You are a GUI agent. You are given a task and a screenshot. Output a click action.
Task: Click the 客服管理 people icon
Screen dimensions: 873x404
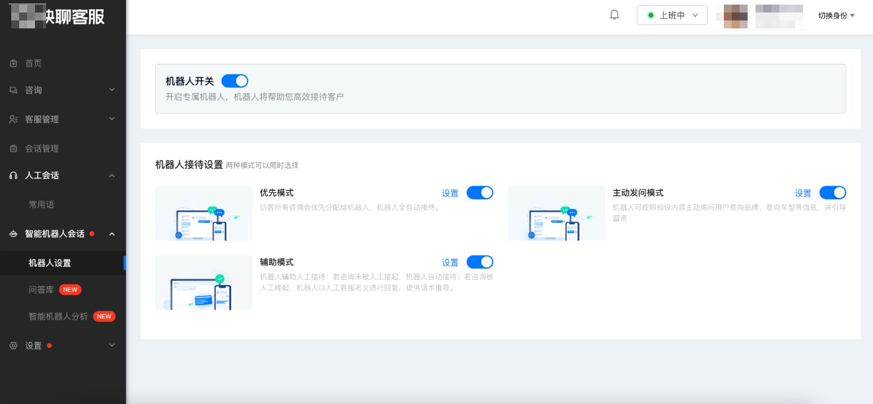point(15,119)
